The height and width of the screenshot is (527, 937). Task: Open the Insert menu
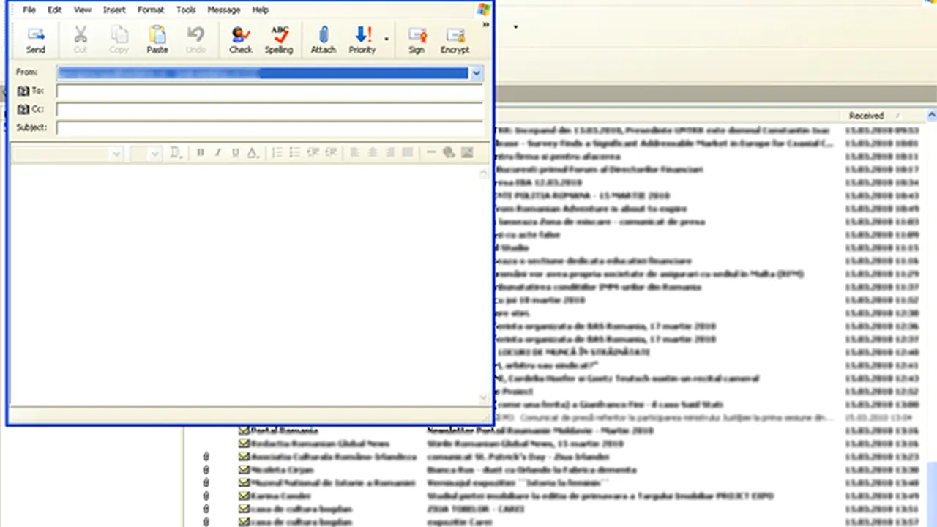114,10
